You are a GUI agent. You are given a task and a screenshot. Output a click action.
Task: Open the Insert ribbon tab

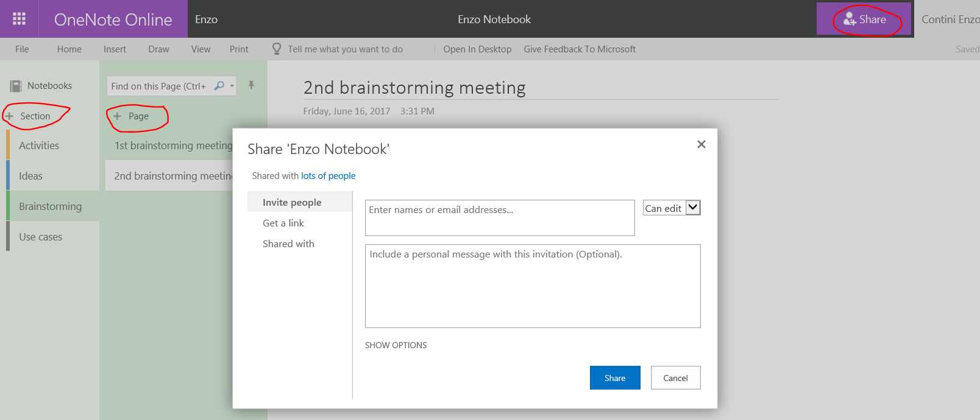[115, 49]
